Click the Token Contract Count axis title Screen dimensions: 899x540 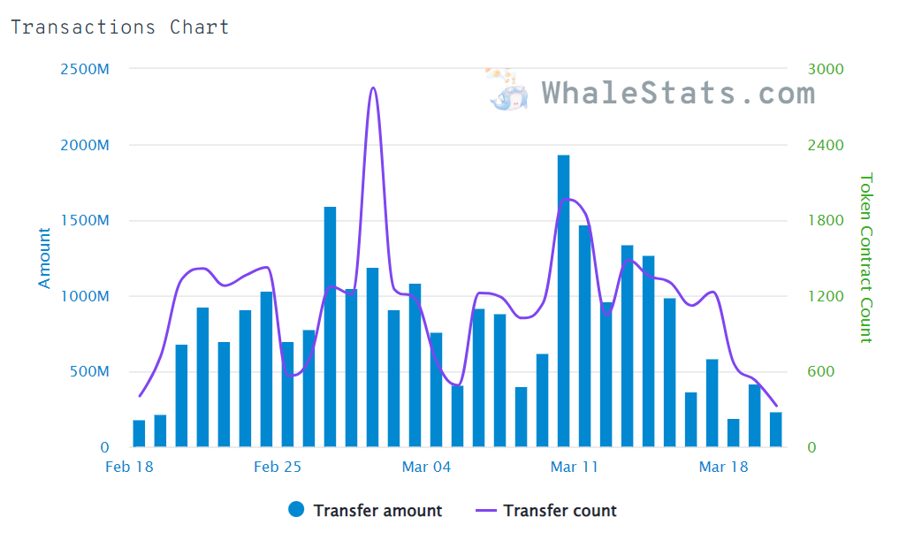pos(865,257)
